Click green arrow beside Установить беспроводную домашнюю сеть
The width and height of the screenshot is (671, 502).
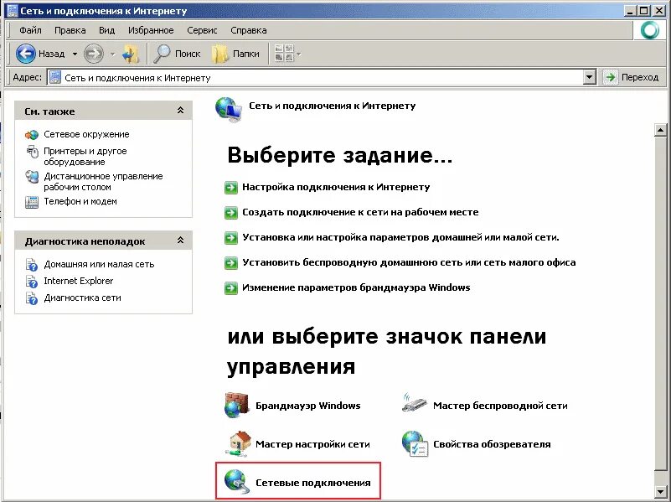[x=231, y=263]
